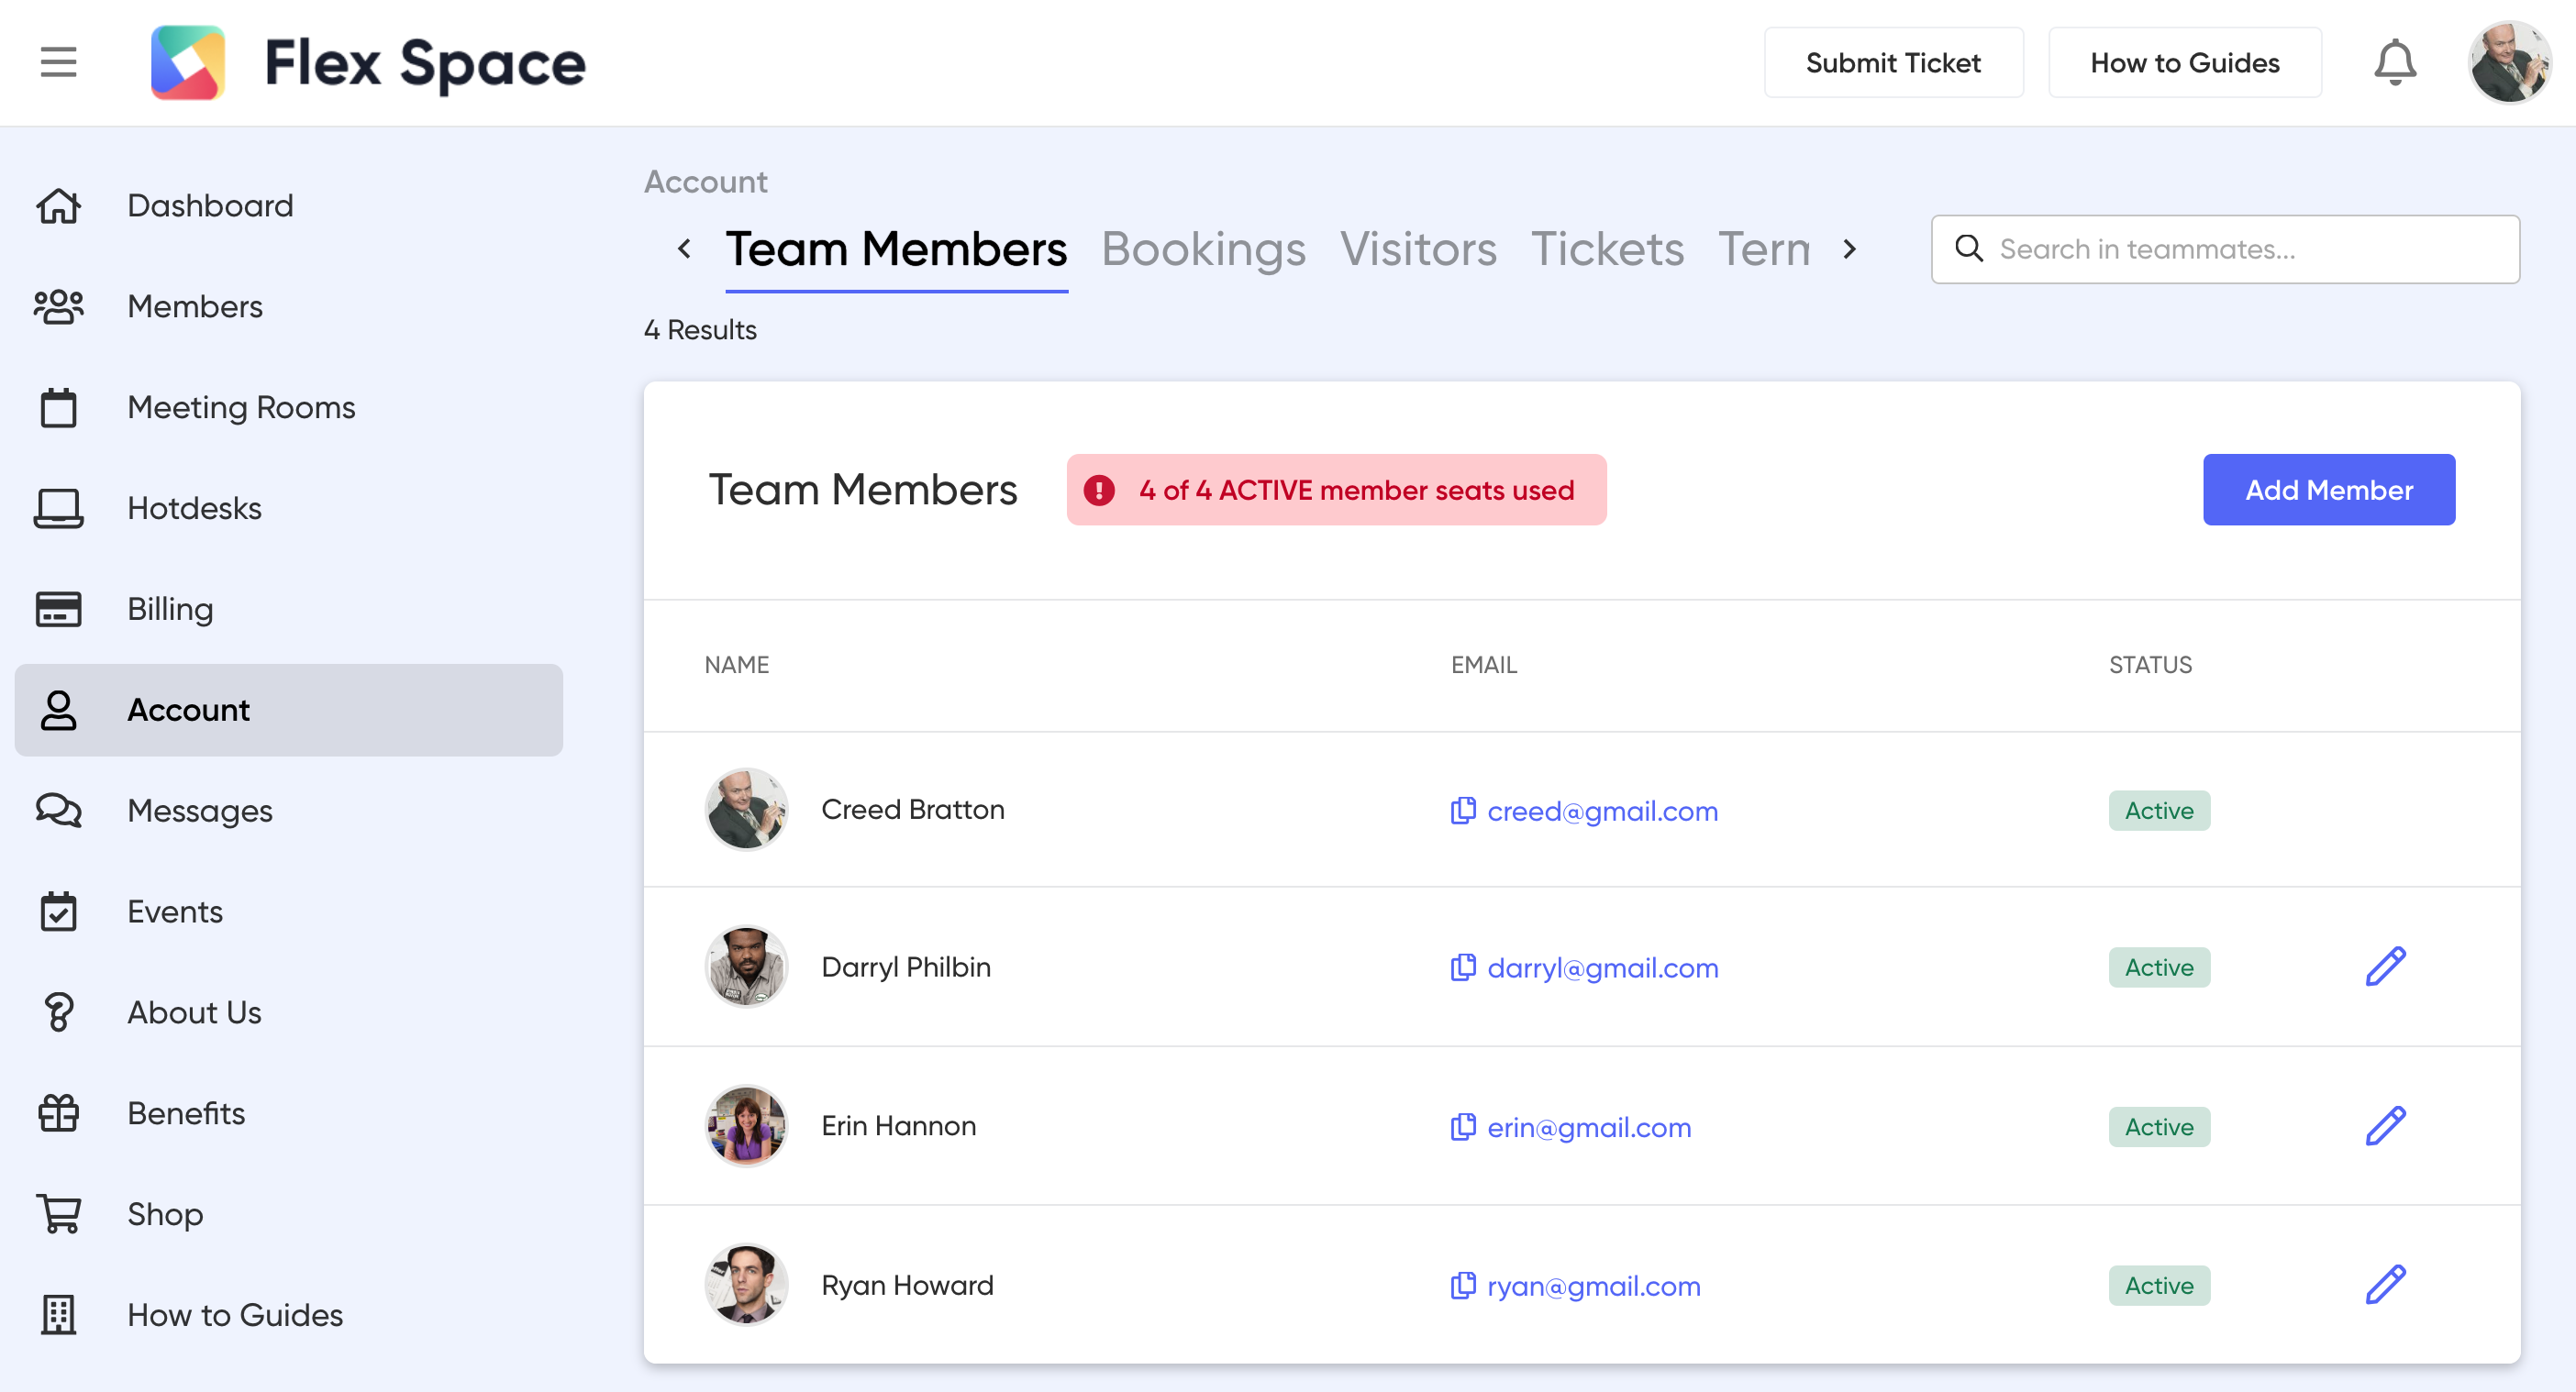Switch to the Bookings tab

[x=1203, y=249]
